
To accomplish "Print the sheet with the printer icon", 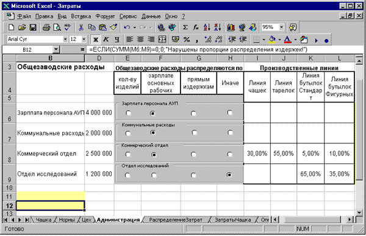I will 46,27.
